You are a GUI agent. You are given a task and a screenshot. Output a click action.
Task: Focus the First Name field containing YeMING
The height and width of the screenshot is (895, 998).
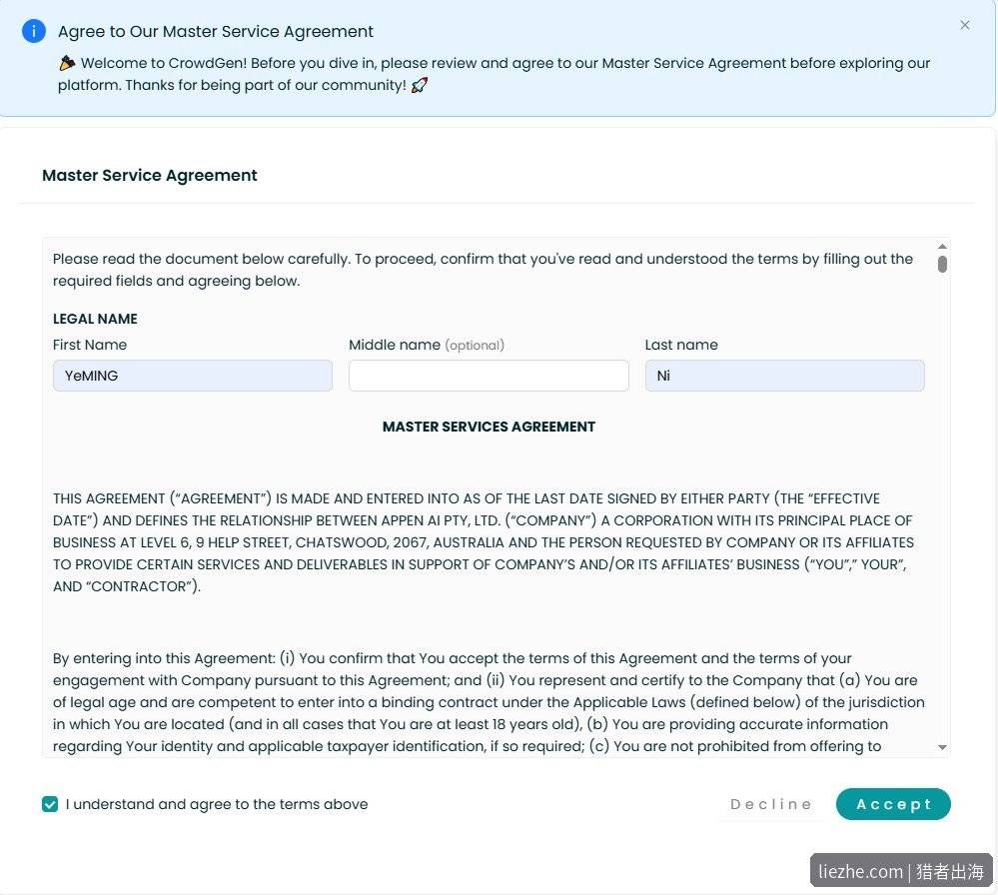pos(193,376)
